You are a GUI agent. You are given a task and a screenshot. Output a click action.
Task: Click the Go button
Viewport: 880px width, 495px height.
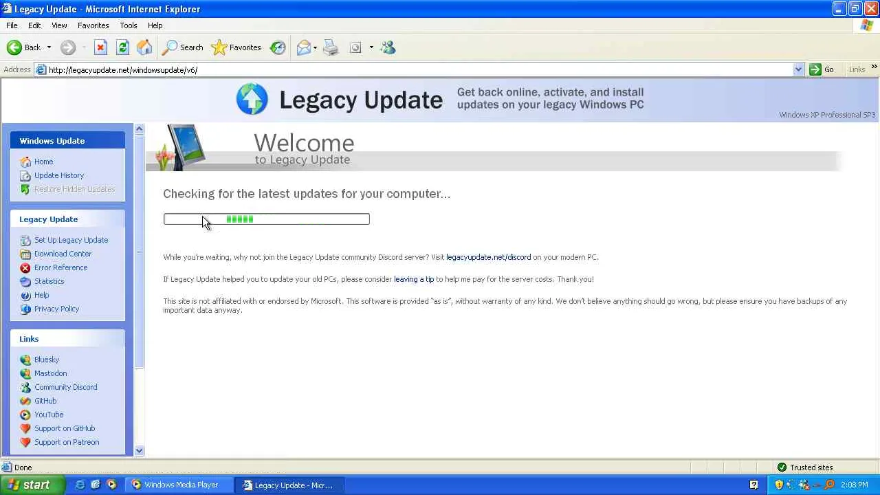[822, 69]
